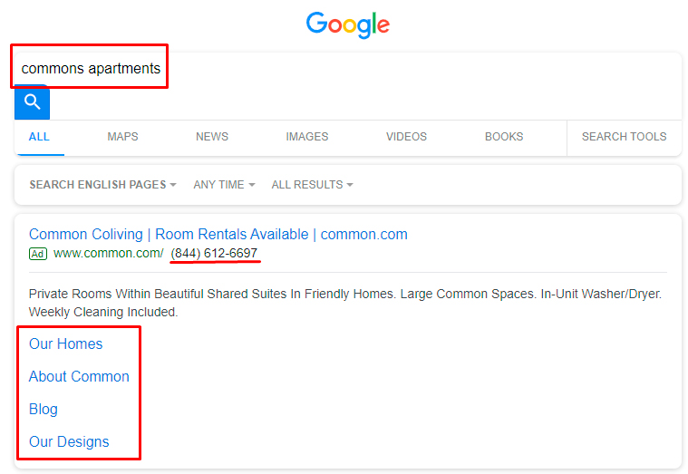Click the green Ad badge icon
Viewport: 688px width, 474px height.
[38, 254]
